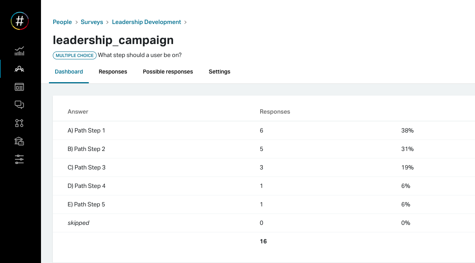The image size is (475, 263).
Task: Open the warehouse building icon in sidebar
Action: point(19,141)
